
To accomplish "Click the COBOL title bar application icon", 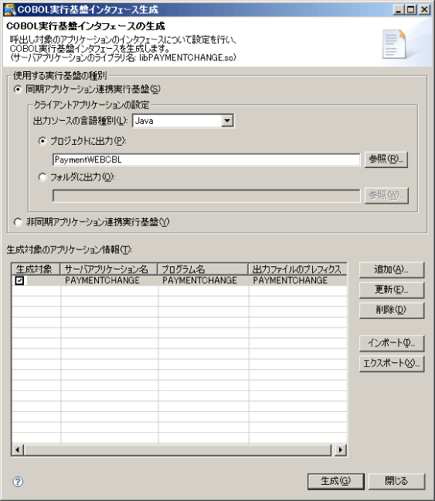I will 9,9.
